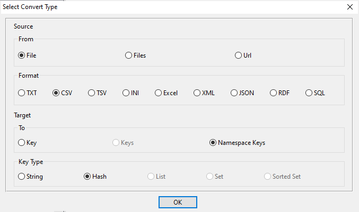Click the greyed-out Keys target option
Viewport: 359px width, 212px height.
116,143
